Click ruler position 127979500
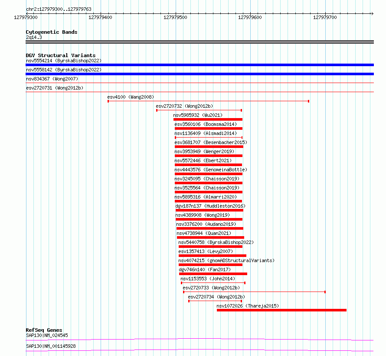Image resolution: width=386 pixels, height=356 pixels. pos(175,17)
